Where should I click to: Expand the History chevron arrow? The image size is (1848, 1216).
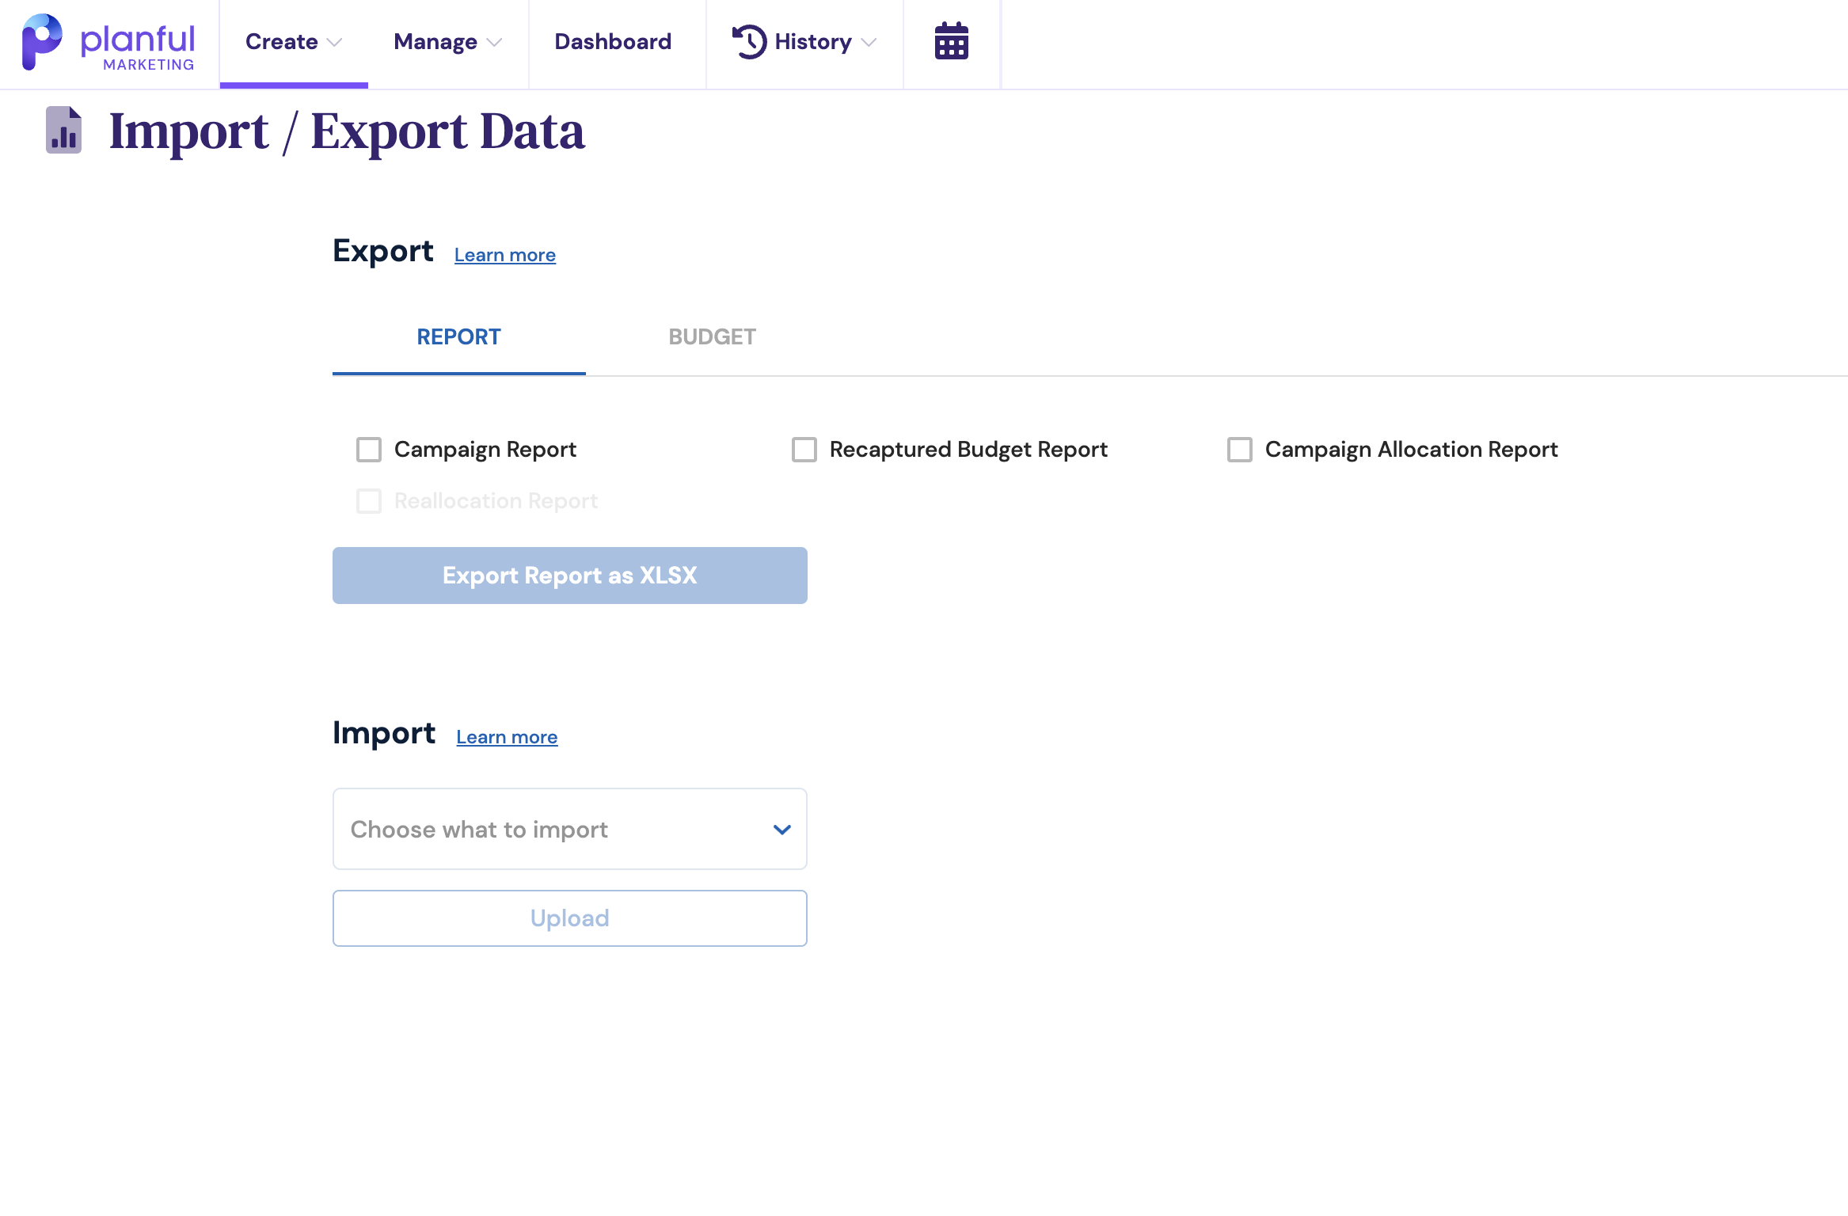pyautogui.click(x=869, y=43)
